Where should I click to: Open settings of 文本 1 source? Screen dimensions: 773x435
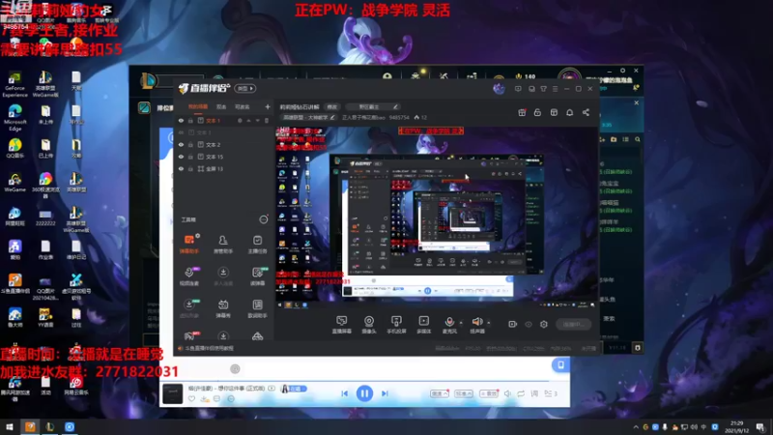tap(240, 120)
